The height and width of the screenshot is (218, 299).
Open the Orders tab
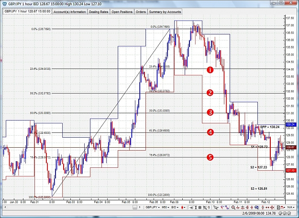[x=141, y=12]
